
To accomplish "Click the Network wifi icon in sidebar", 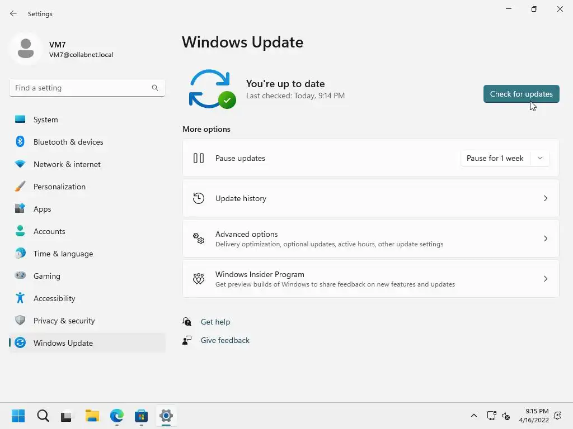I will (x=20, y=164).
